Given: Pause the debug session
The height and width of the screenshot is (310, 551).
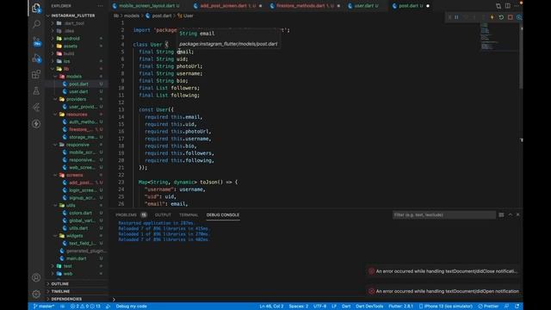Looking at the screenshot, I should point(456,17).
